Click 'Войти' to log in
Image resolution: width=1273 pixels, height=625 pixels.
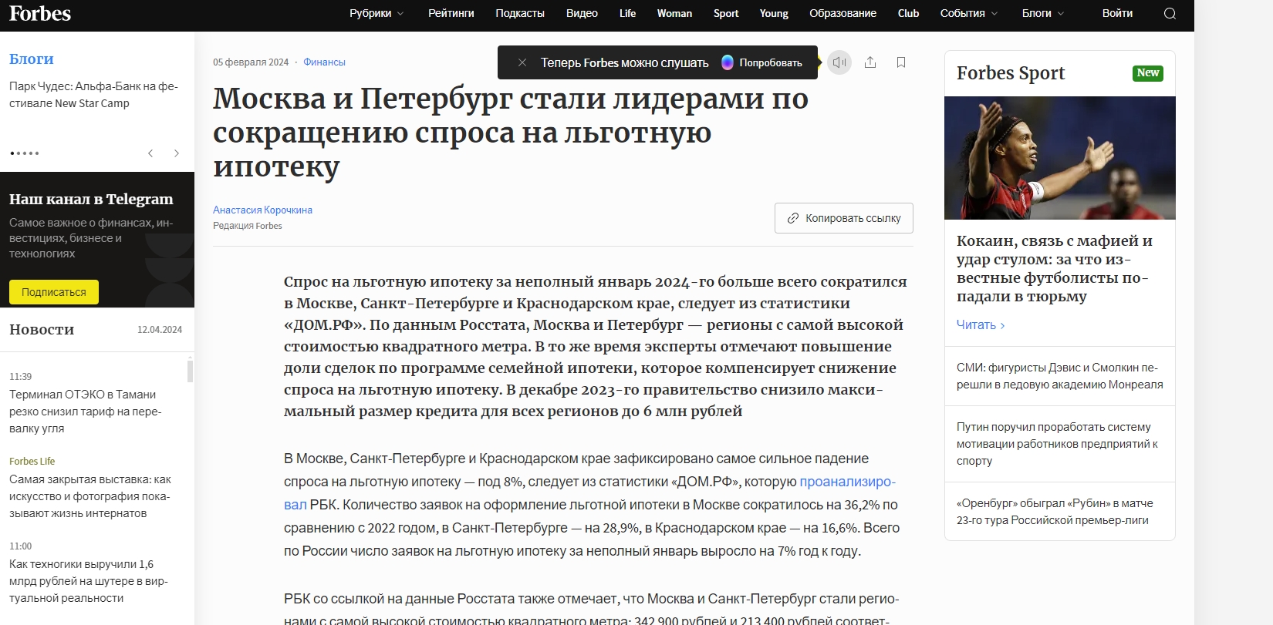pos(1117,13)
